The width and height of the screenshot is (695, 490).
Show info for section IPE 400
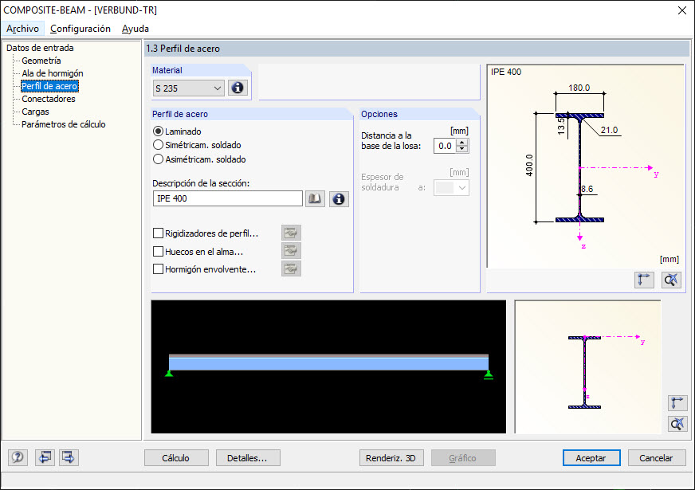point(339,199)
